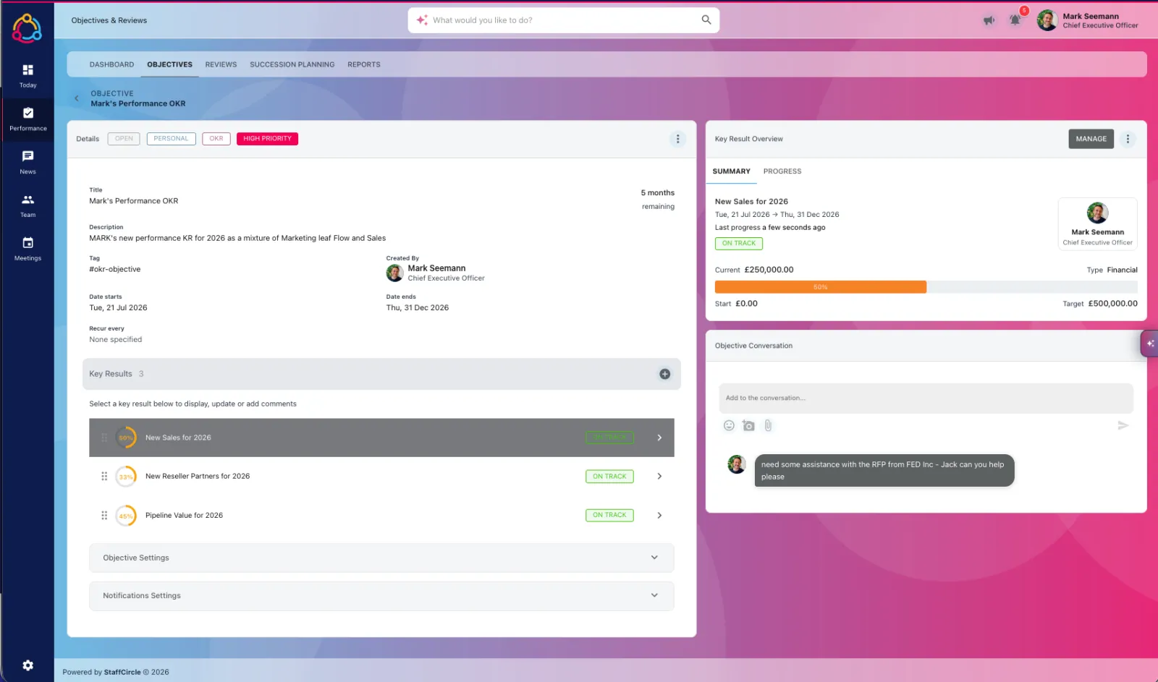Viewport: 1158px width, 682px height.
Task: Add a new key result with plus icon
Action: tap(664, 374)
